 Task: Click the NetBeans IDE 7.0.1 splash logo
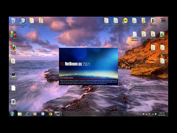pyautogui.click(x=75, y=64)
